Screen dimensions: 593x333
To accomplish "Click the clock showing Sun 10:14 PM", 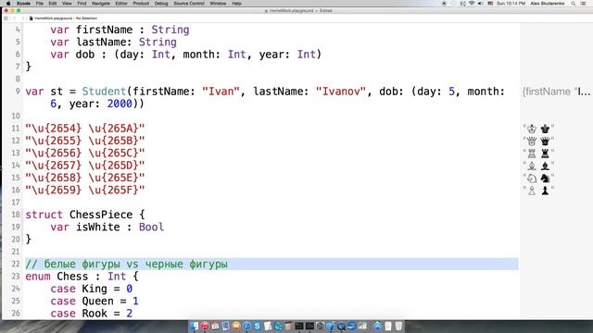I will point(511,4).
